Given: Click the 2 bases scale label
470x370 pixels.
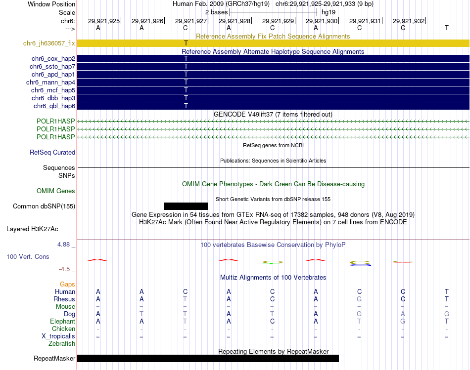Looking at the screenshot, I should (216, 12).
